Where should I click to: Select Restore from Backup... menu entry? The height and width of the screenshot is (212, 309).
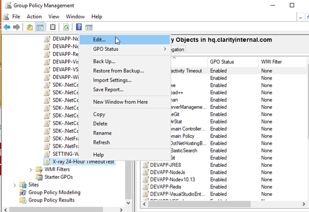click(125, 71)
